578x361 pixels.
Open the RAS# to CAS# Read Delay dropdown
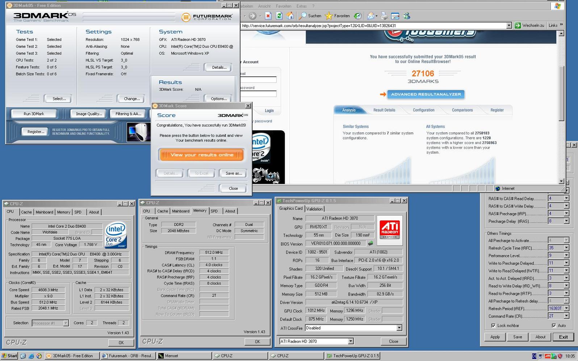[566, 198]
